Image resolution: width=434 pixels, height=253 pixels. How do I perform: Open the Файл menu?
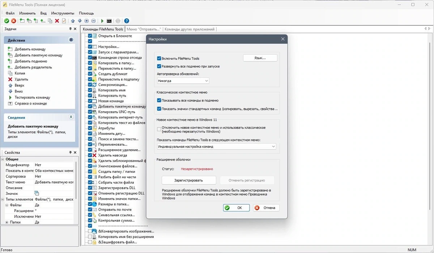(x=10, y=13)
